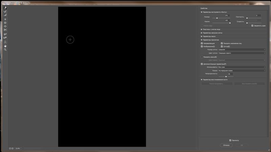Viewport: 271px width, 152px height.
Task: Toggle the 'Направляющие' checkbox
Action: (202, 44)
